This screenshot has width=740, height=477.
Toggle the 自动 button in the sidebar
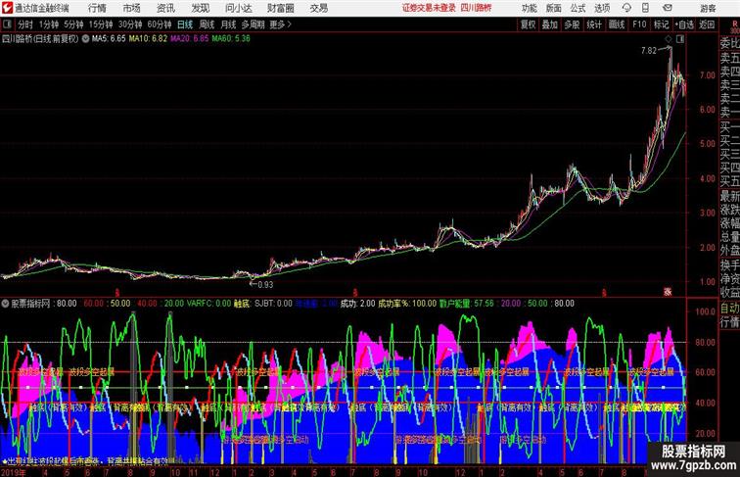(729, 309)
